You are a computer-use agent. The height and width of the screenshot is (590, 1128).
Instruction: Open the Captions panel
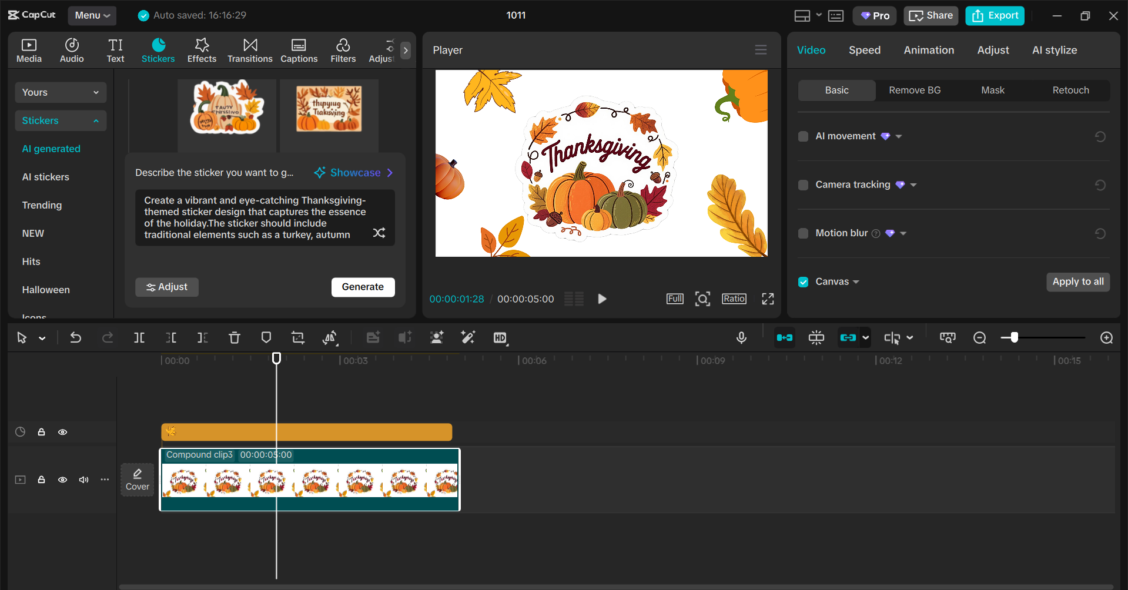pos(299,50)
